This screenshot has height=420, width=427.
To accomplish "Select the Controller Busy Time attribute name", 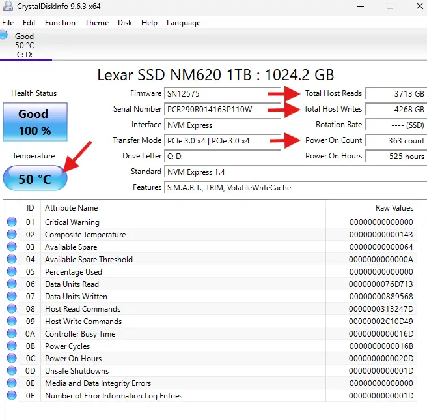I will click(80, 334).
